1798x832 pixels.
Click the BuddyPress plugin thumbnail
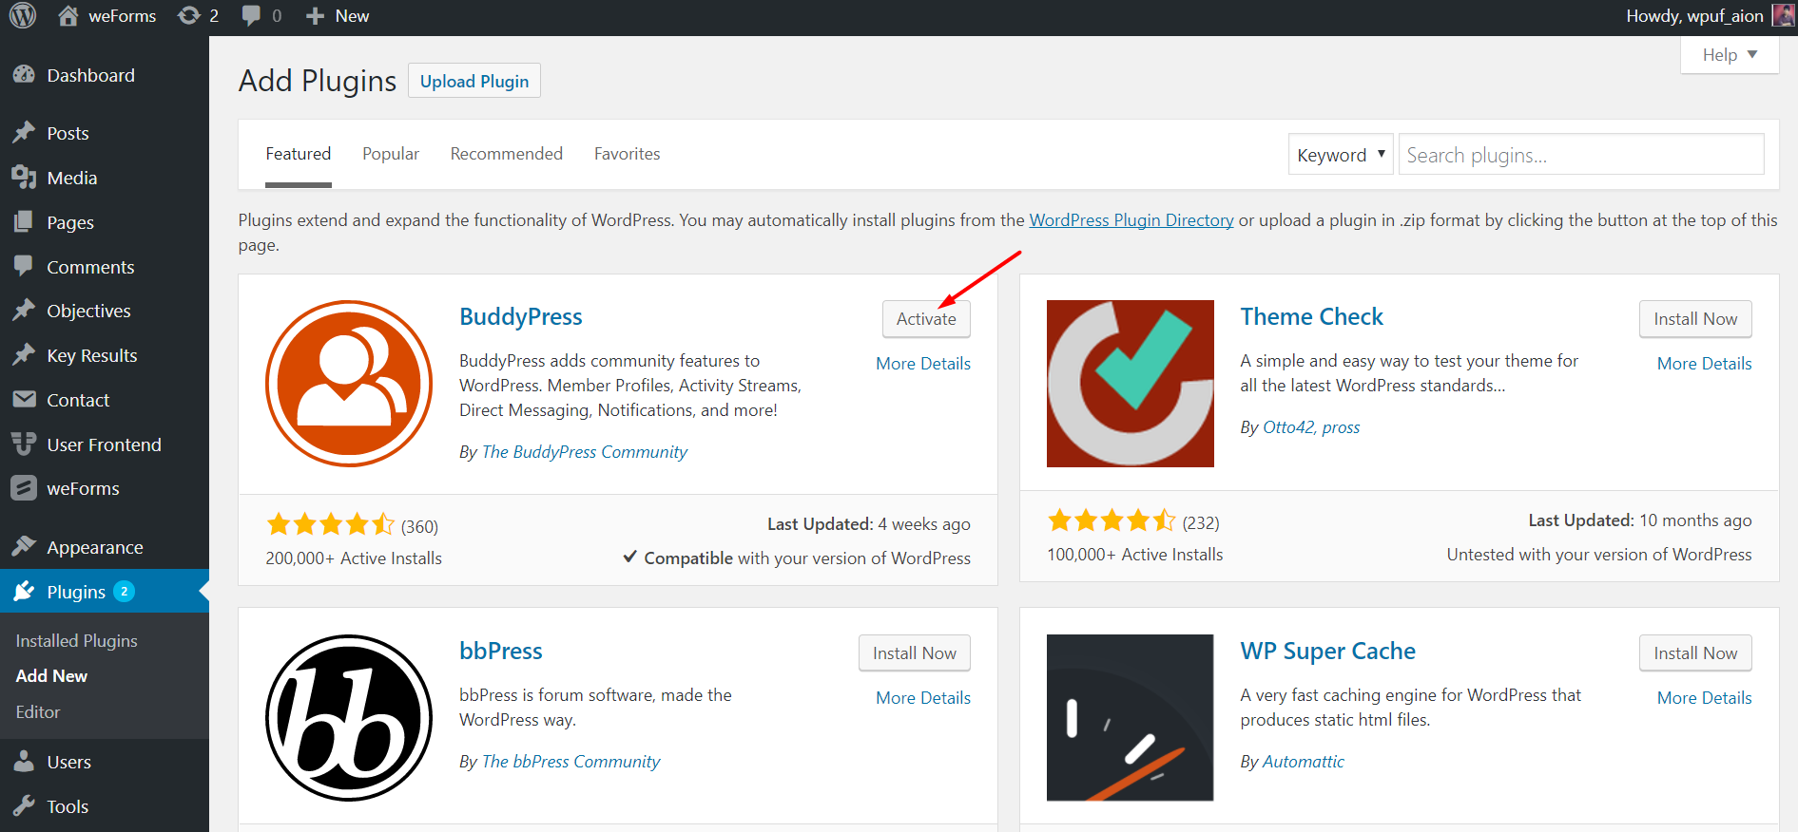coord(349,384)
